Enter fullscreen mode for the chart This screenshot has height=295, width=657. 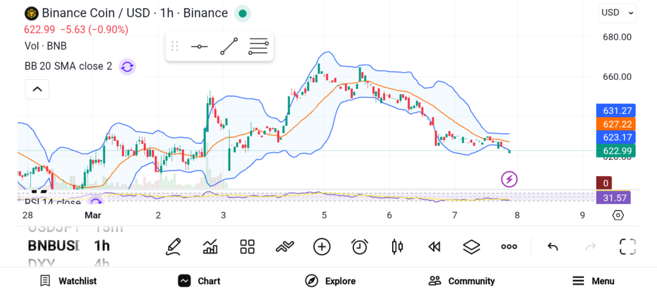[x=627, y=246]
